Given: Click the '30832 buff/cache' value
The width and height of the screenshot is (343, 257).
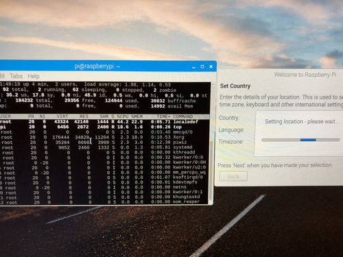Looking at the screenshot, I should click(x=173, y=101).
